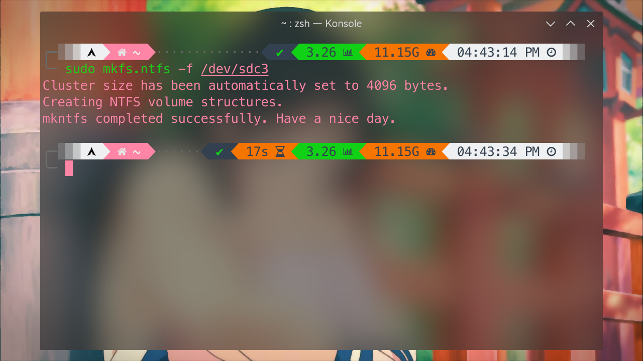
Task: Click the mkfs.ntfs command word
Action: tap(137, 69)
